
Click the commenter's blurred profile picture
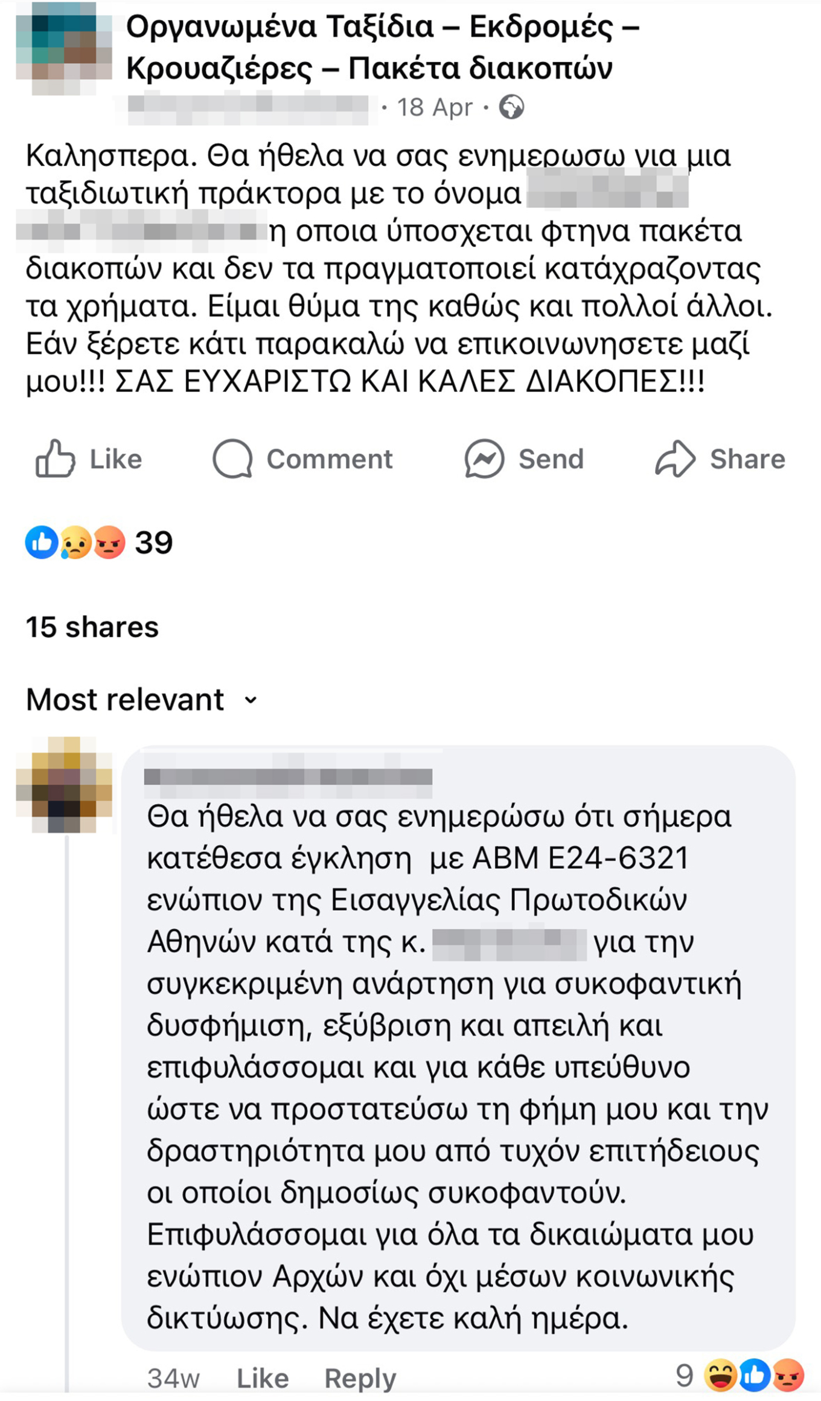64,784
